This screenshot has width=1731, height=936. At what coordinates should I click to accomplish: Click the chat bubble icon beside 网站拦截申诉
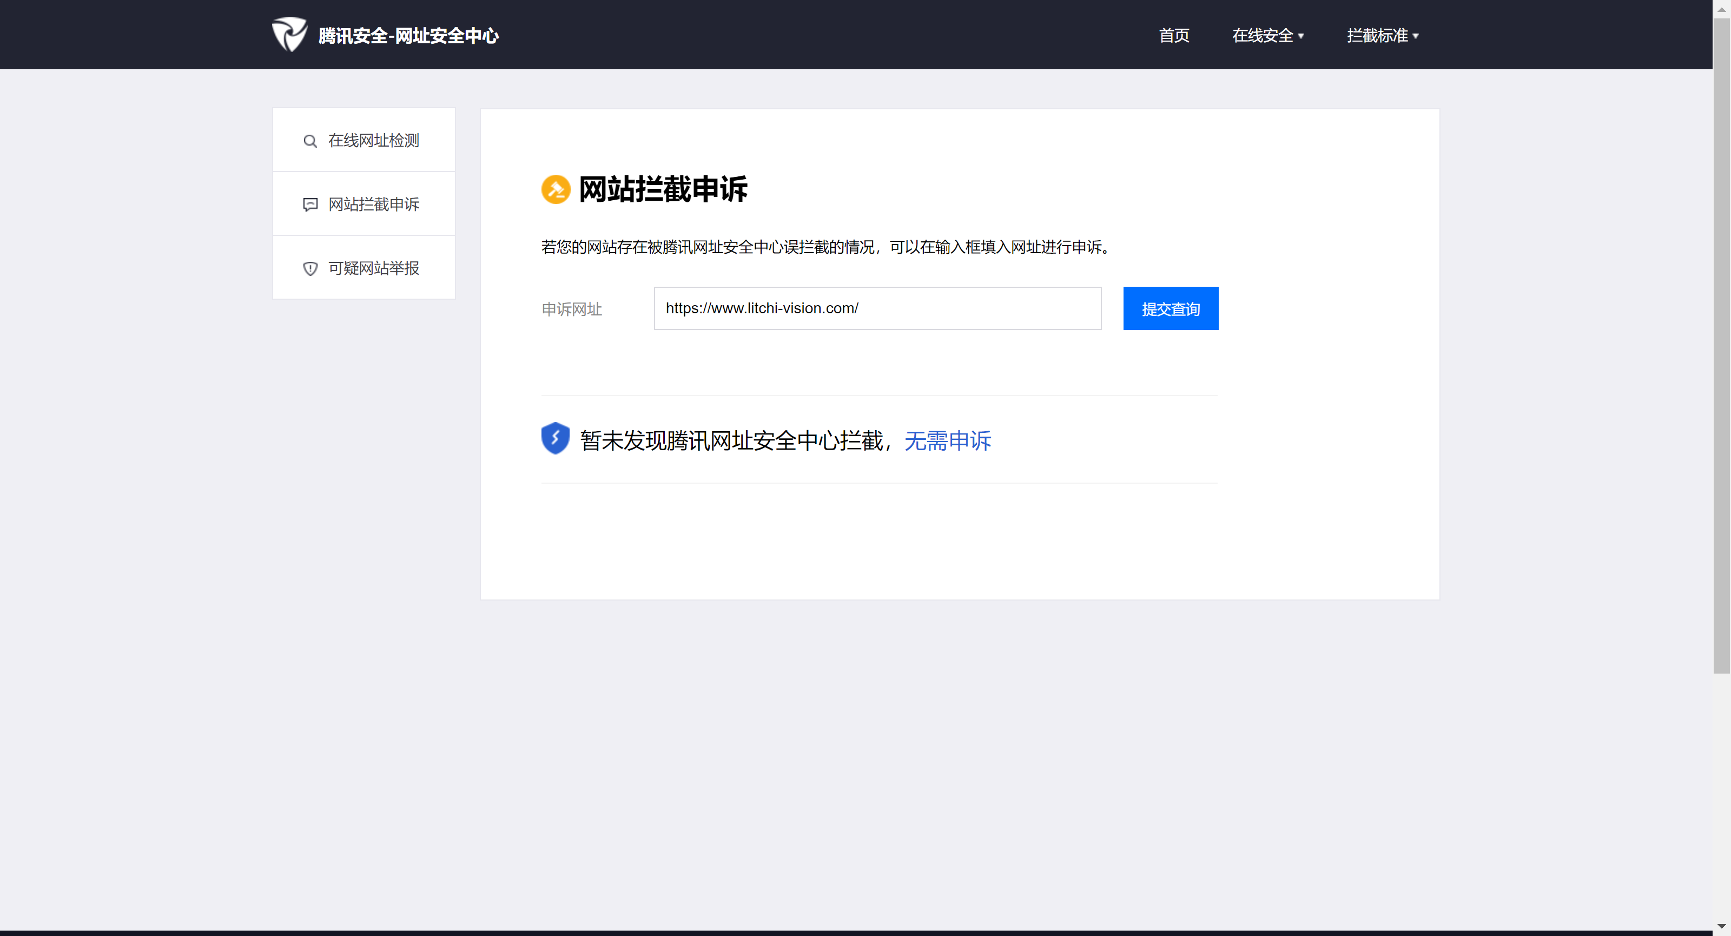[x=310, y=205]
